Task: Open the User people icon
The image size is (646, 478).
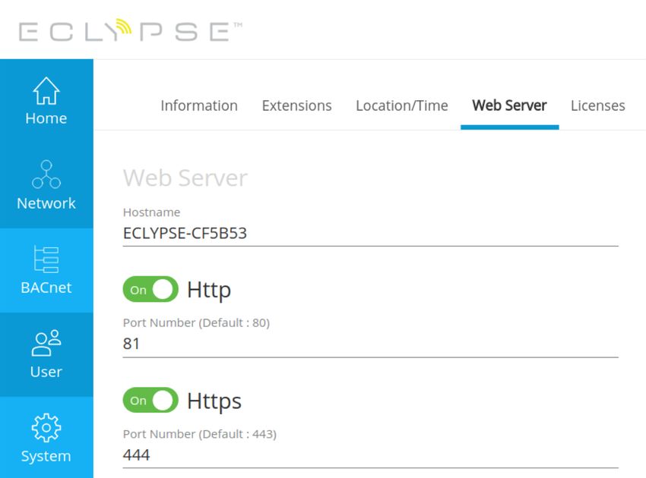Action: pos(46,343)
